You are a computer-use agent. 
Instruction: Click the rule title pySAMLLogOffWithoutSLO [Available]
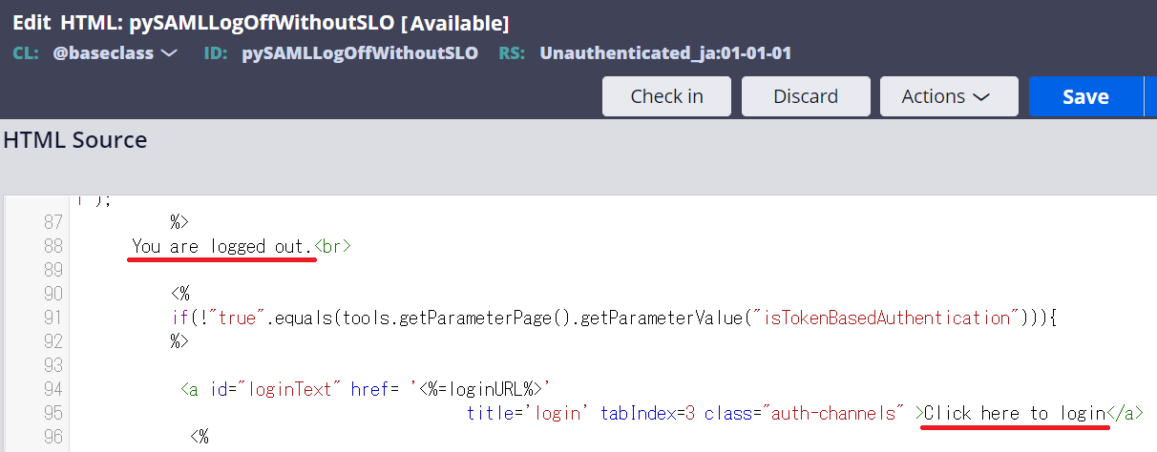pyautogui.click(x=319, y=22)
